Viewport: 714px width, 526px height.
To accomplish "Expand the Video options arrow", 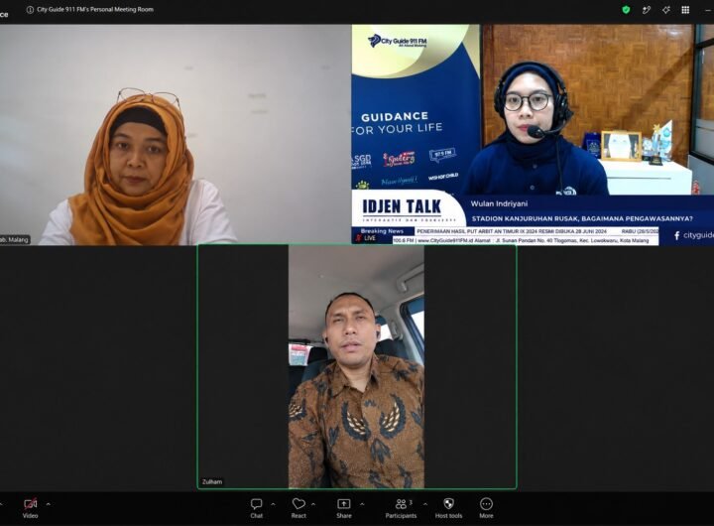I will [x=49, y=504].
